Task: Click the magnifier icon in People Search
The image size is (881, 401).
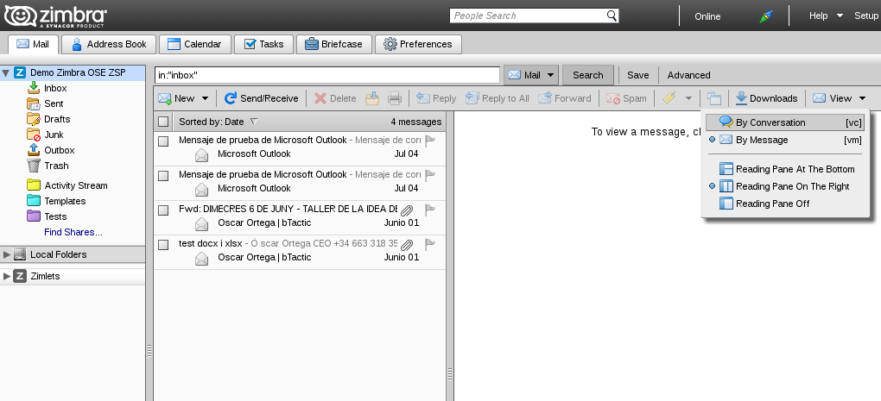Action: (612, 16)
